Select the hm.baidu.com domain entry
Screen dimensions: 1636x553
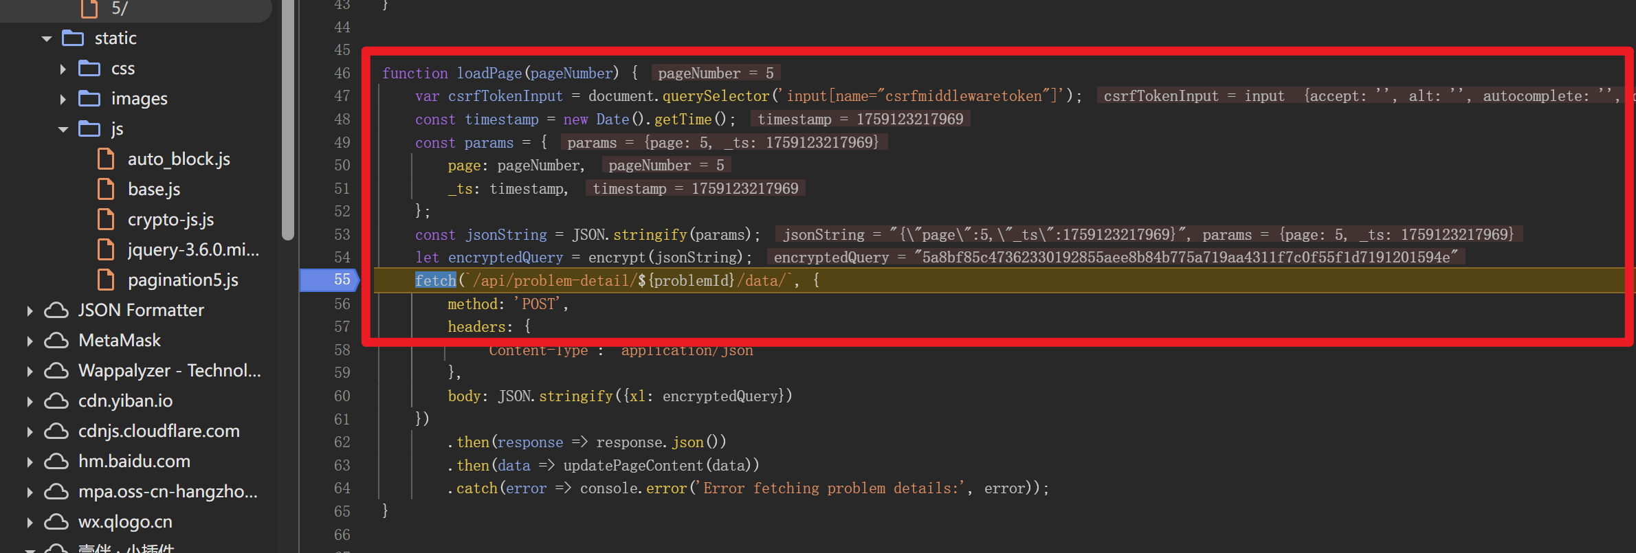click(134, 462)
